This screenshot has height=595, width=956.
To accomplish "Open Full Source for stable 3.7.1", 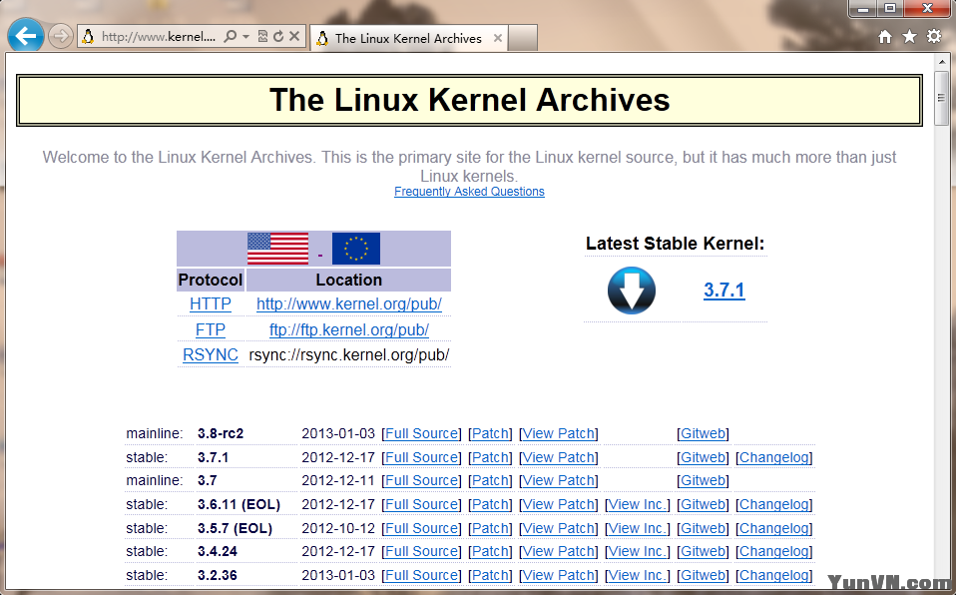I will pyautogui.click(x=421, y=457).
